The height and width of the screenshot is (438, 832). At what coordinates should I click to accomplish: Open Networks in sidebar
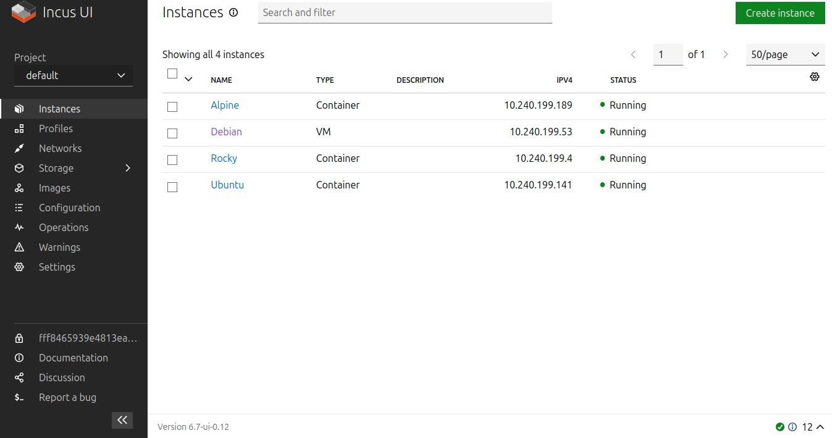coord(74,148)
